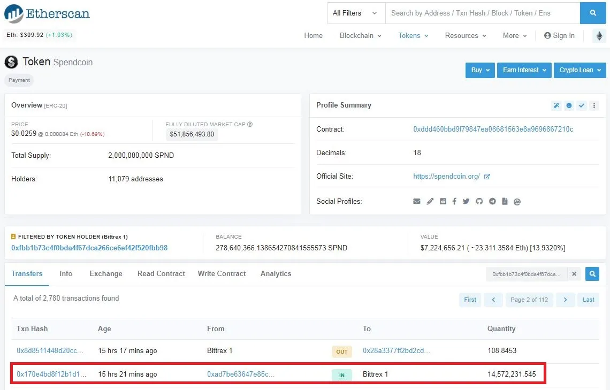Screen dimensions: 610x390
Task: Go to the Last page of transfers
Action: click(x=588, y=300)
